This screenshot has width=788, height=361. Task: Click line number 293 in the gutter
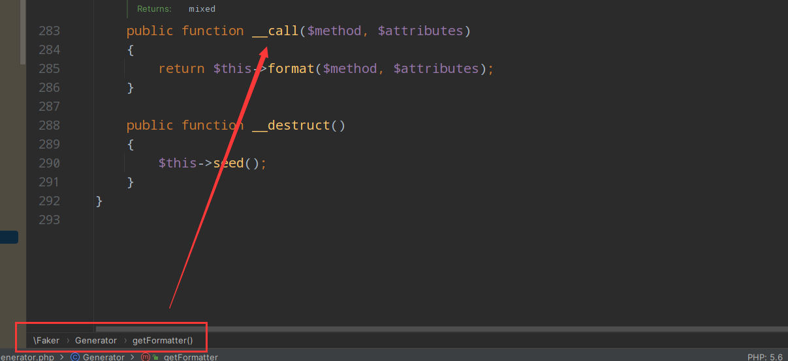(50, 220)
